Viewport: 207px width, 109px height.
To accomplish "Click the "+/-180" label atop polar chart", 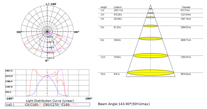I will (x=51, y=4).
